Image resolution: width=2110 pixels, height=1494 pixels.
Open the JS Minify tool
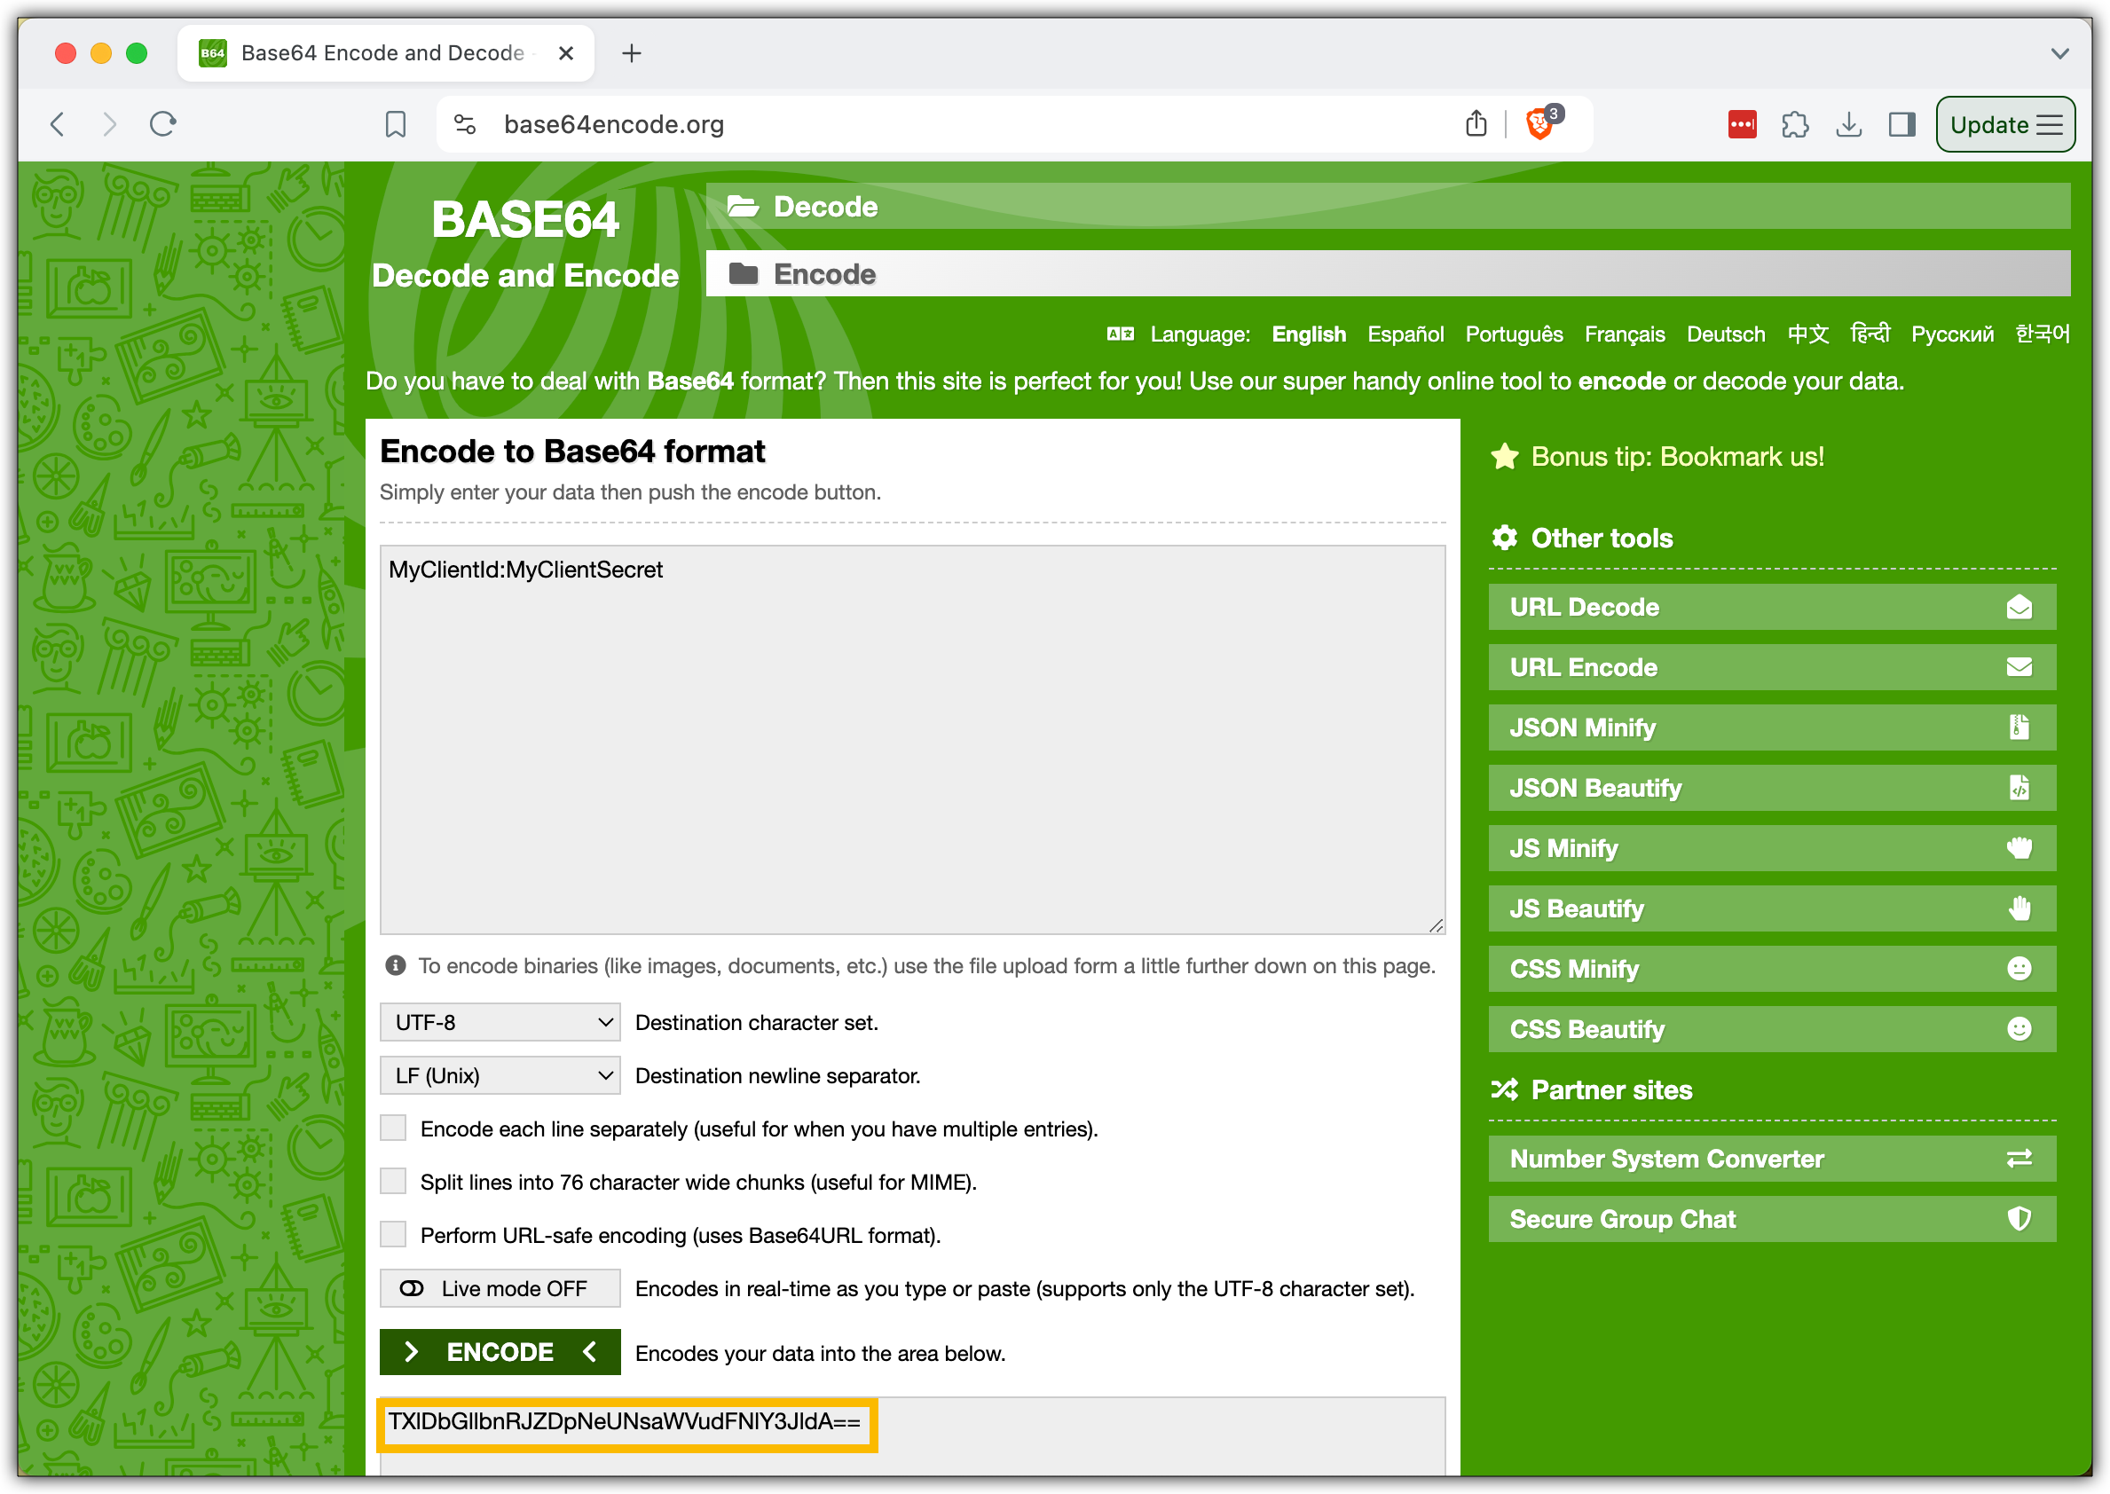point(1771,847)
